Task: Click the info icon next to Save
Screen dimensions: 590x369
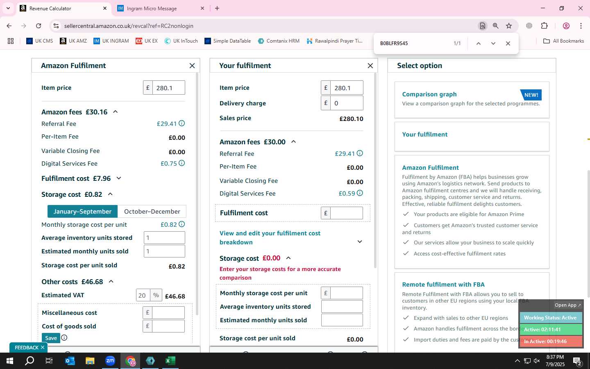Action: point(64,338)
